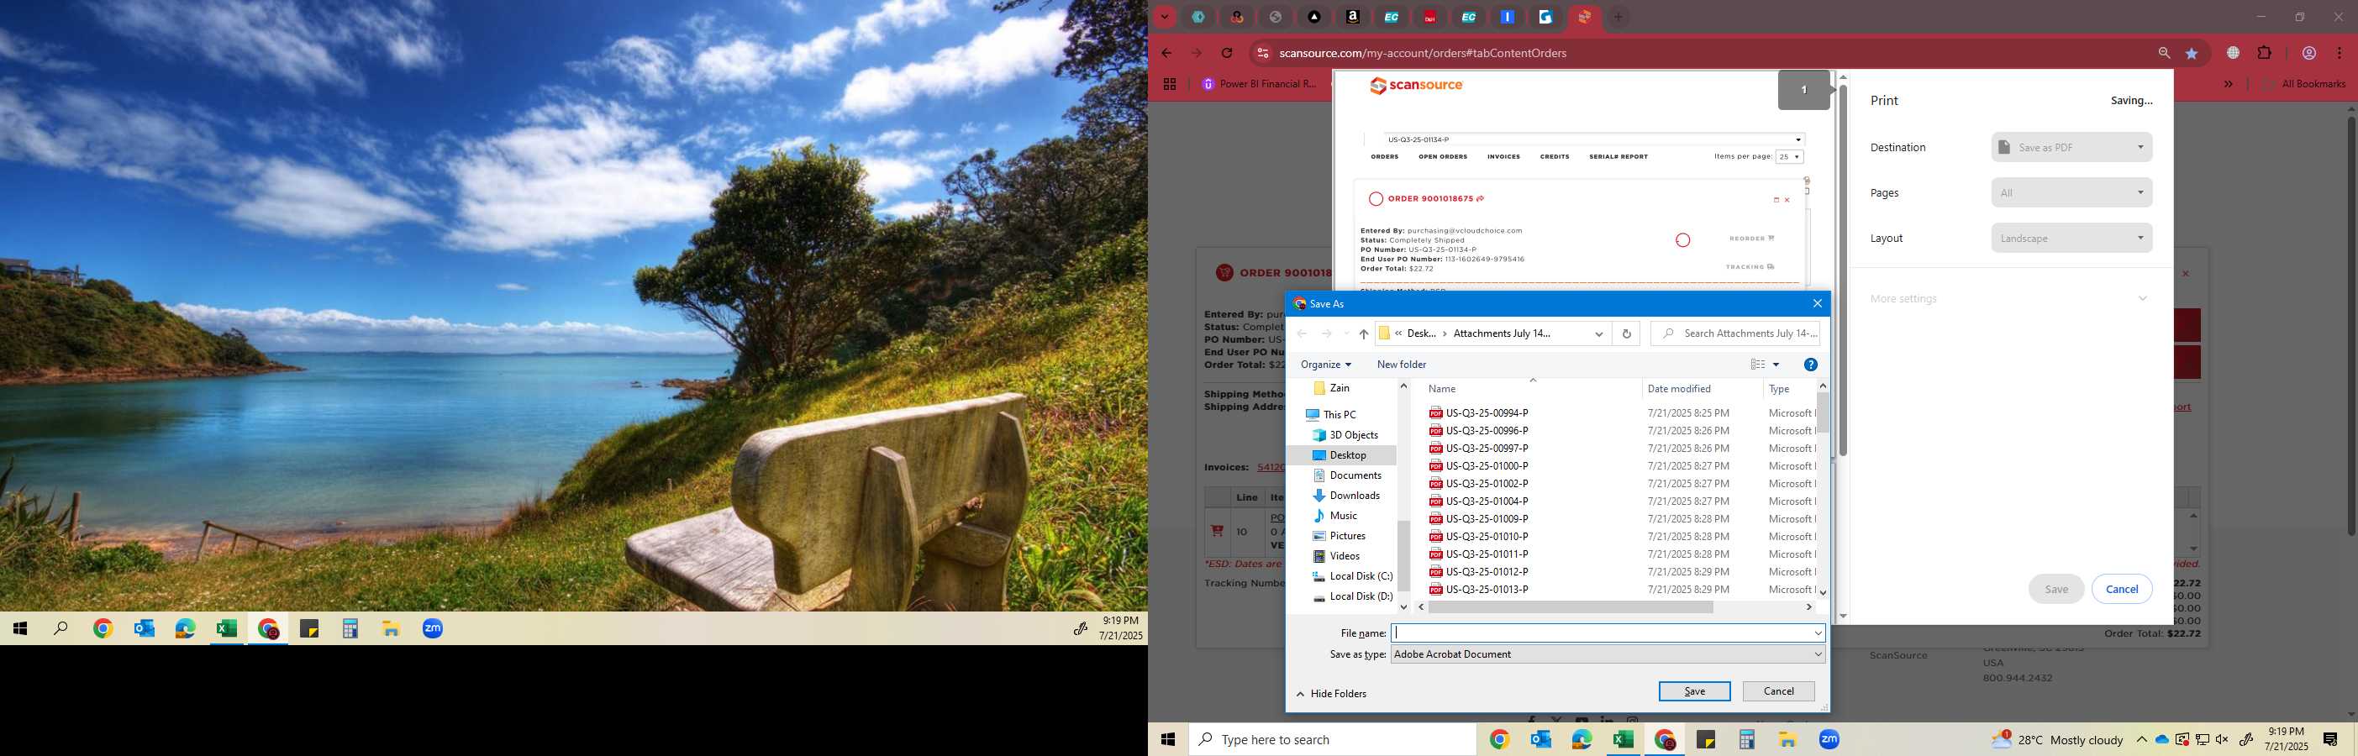Open Save as type Adobe Acrobat Document dropdown
This screenshot has width=2358, height=756.
coord(1608,654)
